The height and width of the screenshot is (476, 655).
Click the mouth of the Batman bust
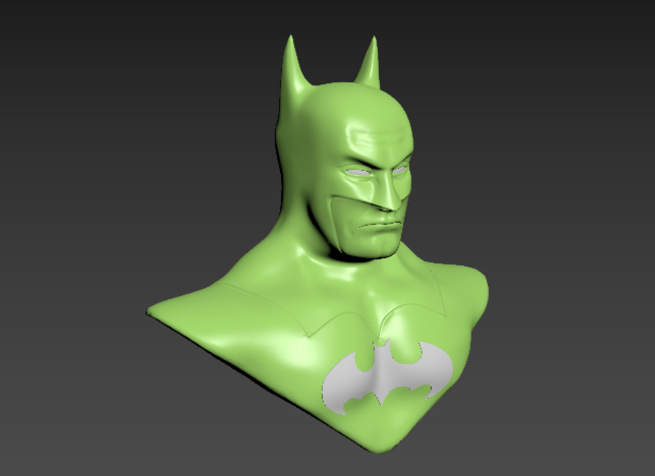tap(380, 225)
